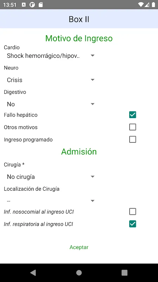Open the Cardio Shock hemorrágico dropdown
Screen dimensions: 158x282
click(50, 56)
